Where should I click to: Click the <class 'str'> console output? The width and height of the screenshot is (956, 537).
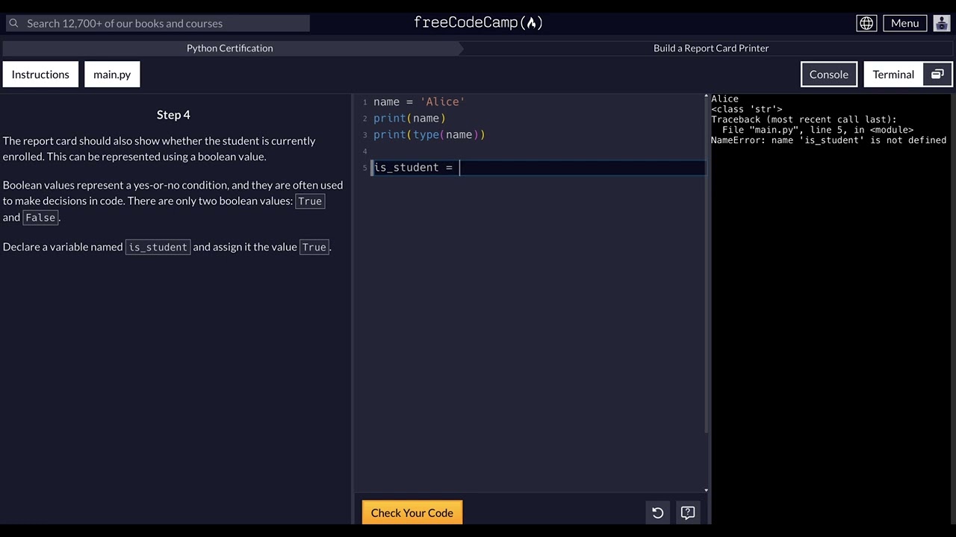[x=746, y=109]
